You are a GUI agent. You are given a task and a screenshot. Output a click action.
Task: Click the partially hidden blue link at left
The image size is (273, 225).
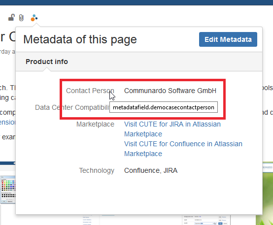pyautogui.click(x=8, y=122)
